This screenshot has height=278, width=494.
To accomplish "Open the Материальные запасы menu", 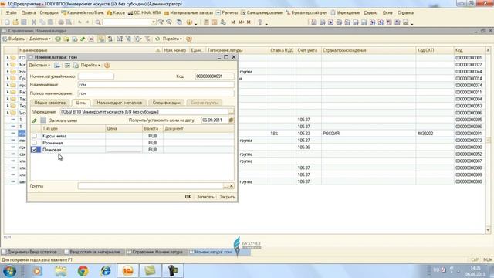I will [x=188, y=13].
